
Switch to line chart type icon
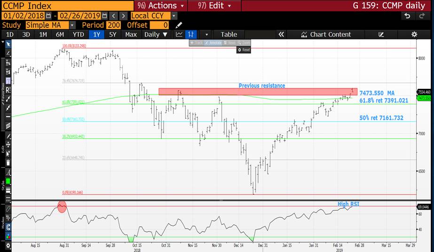(x=179, y=34)
